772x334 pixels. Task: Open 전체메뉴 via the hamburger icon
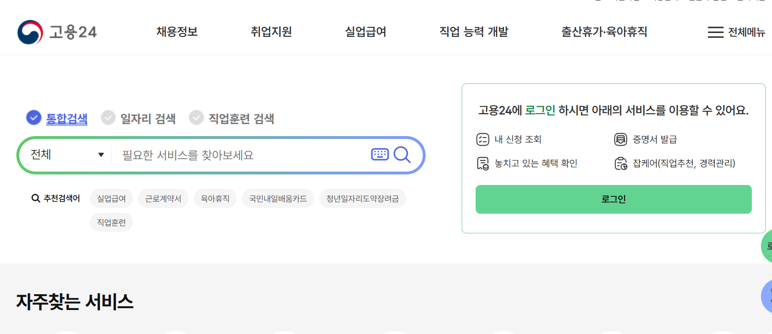pyautogui.click(x=715, y=32)
